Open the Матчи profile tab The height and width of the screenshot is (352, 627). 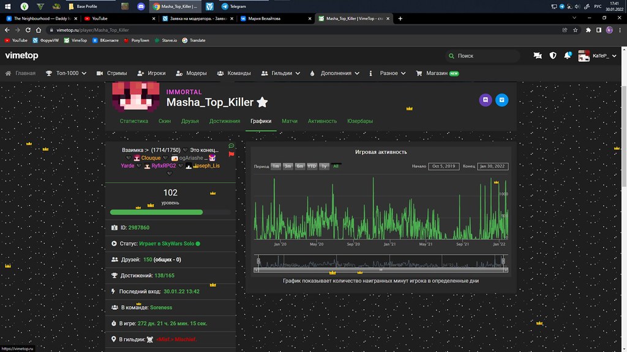(290, 121)
